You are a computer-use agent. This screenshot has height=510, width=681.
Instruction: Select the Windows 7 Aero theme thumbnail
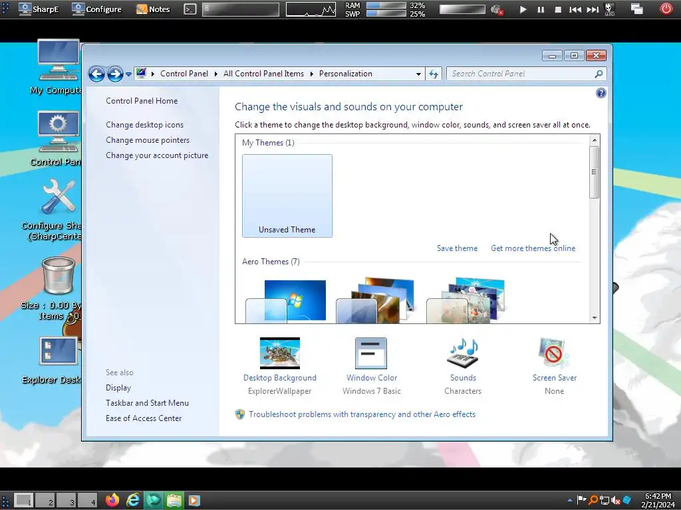[x=286, y=301]
